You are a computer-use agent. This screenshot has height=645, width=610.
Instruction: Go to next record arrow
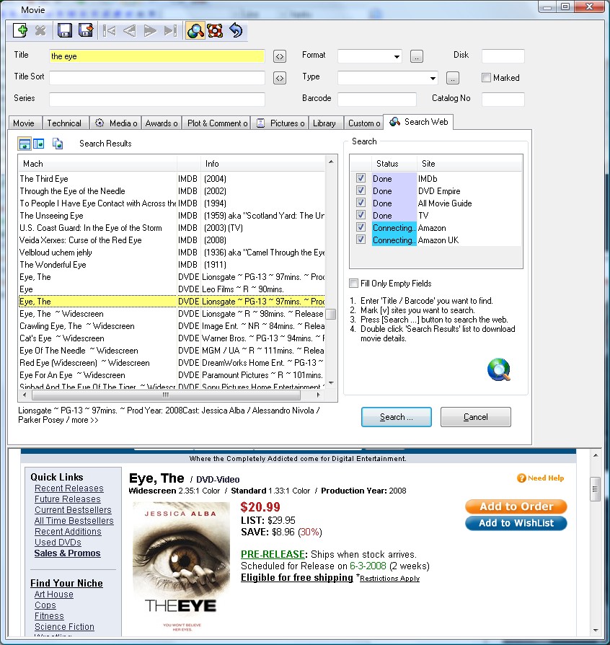point(150,31)
